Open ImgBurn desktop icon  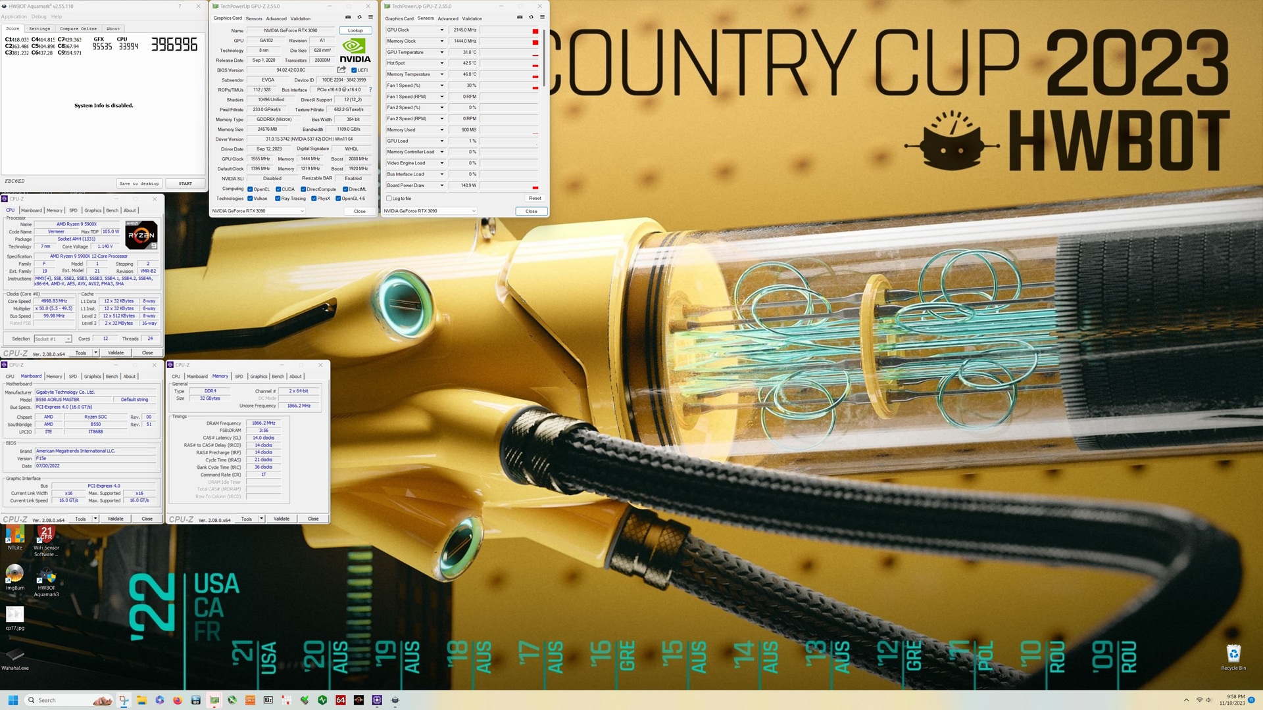pyautogui.click(x=14, y=577)
